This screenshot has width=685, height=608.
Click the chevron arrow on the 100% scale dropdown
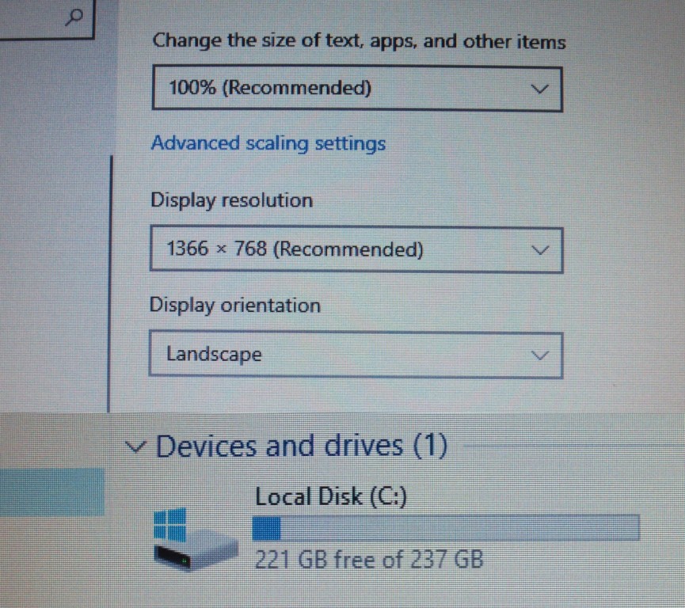click(x=539, y=89)
